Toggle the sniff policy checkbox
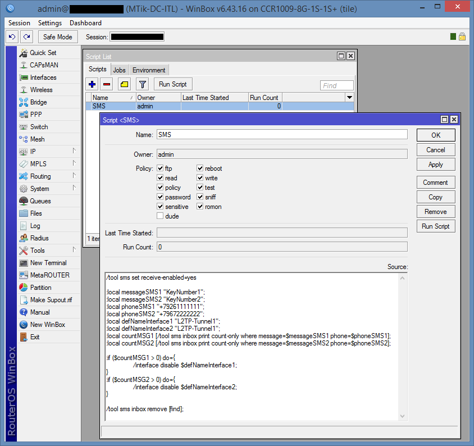The height and width of the screenshot is (446, 474). [200, 197]
